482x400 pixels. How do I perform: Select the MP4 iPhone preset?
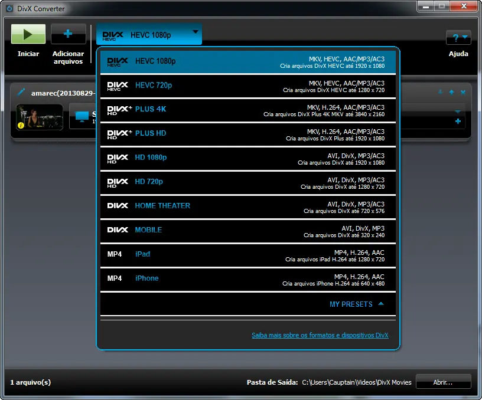247,280
